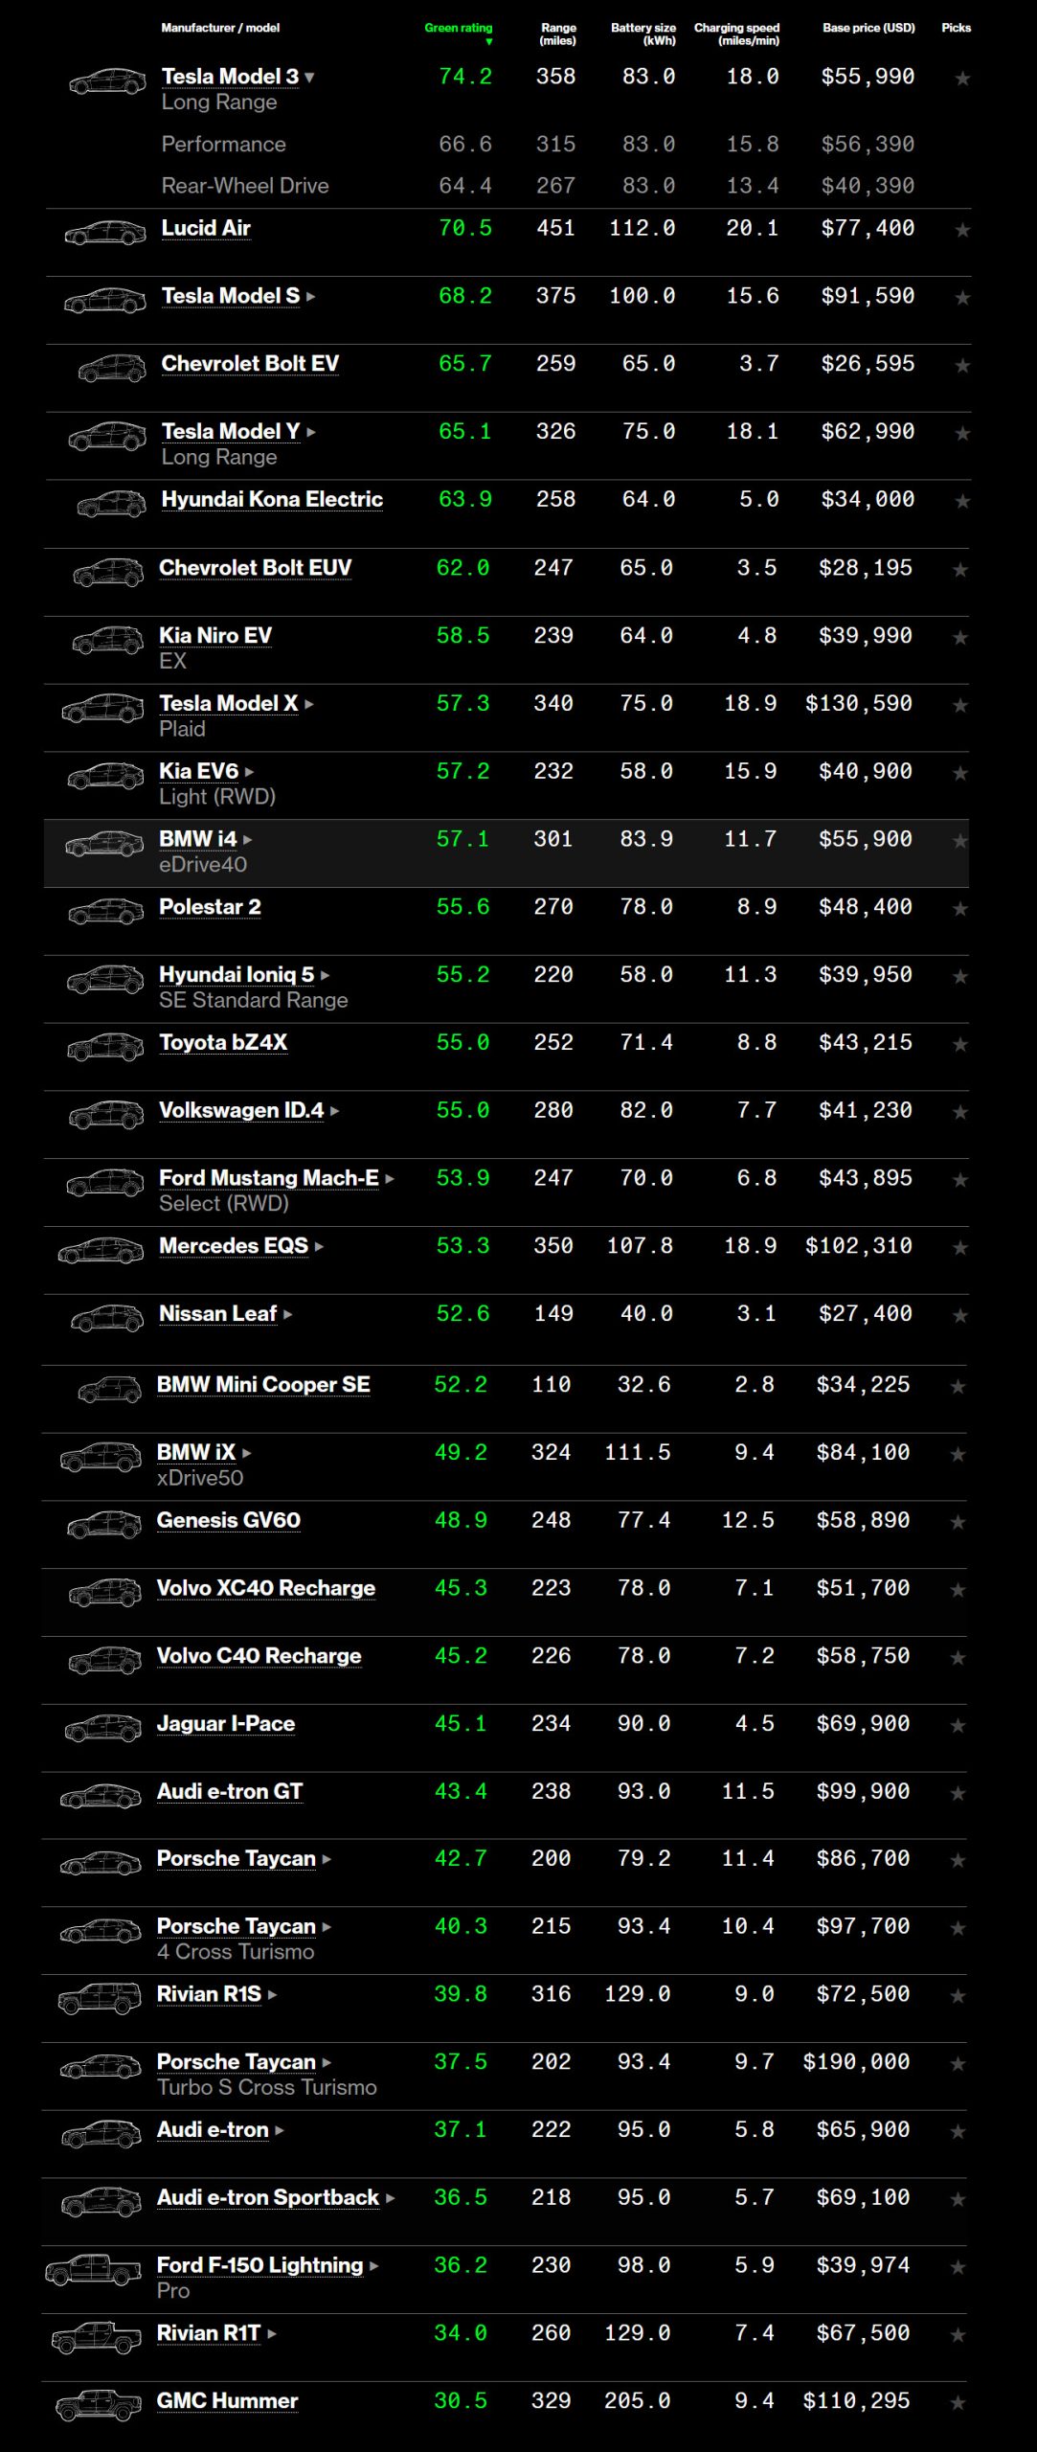Image resolution: width=1037 pixels, height=2452 pixels.
Task: Click the Rivian R1S SUV icon
Action: click(100, 1999)
